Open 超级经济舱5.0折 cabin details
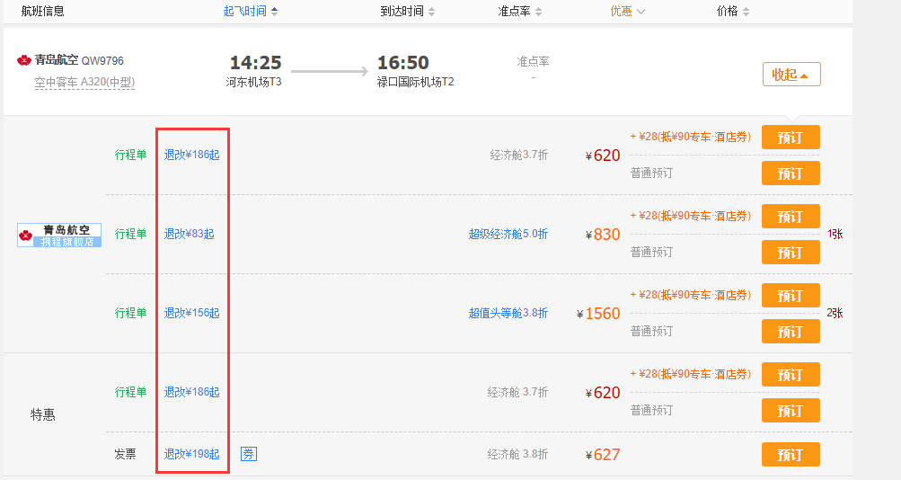This screenshot has width=901, height=480. (508, 234)
